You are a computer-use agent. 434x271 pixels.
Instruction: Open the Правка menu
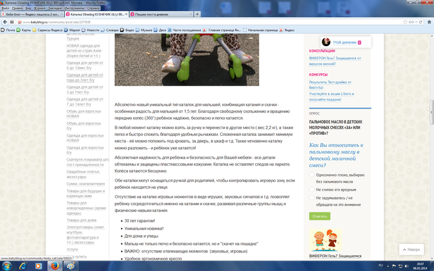pyautogui.click(x=17, y=8)
